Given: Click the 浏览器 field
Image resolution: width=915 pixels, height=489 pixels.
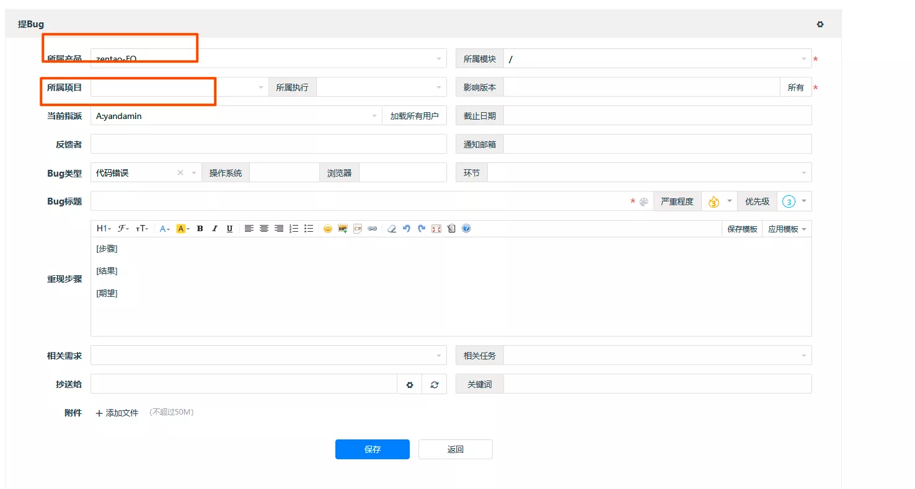Looking at the screenshot, I should pos(403,173).
